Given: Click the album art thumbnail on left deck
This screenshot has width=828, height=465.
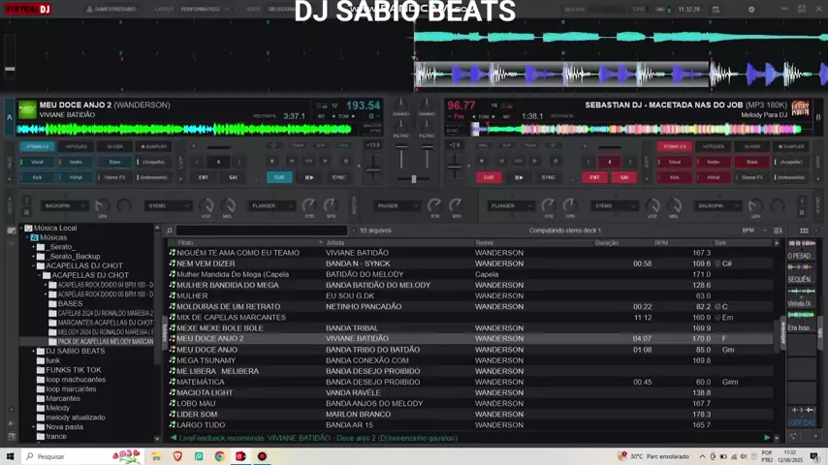Looking at the screenshot, I should pos(26,109).
